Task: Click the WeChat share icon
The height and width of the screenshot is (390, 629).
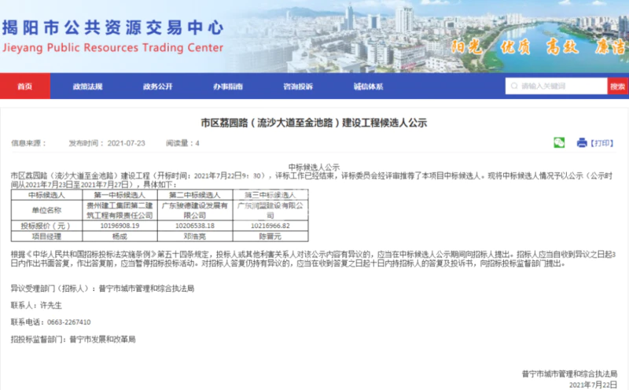Action: [559, 142]
